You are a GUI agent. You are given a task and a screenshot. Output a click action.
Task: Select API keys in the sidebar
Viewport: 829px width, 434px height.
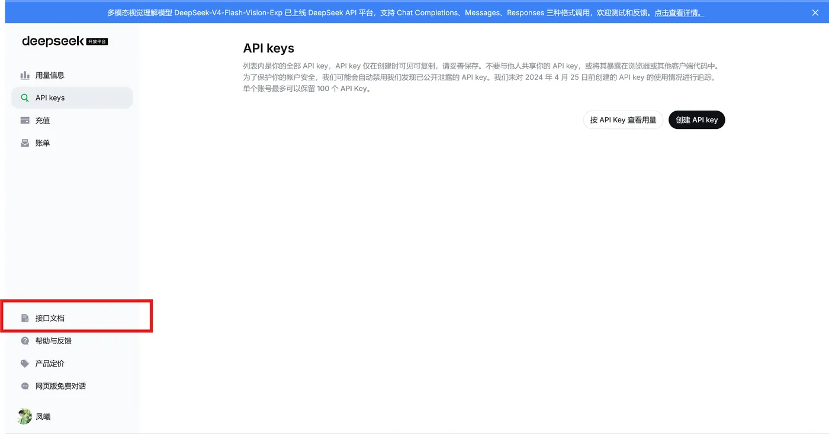click(72, 98)
